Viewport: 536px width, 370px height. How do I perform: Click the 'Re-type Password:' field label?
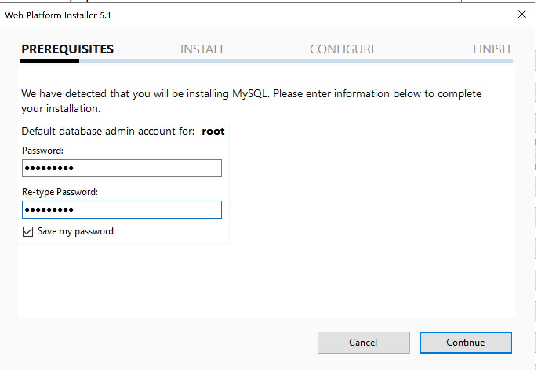click(x=60, y=192)
